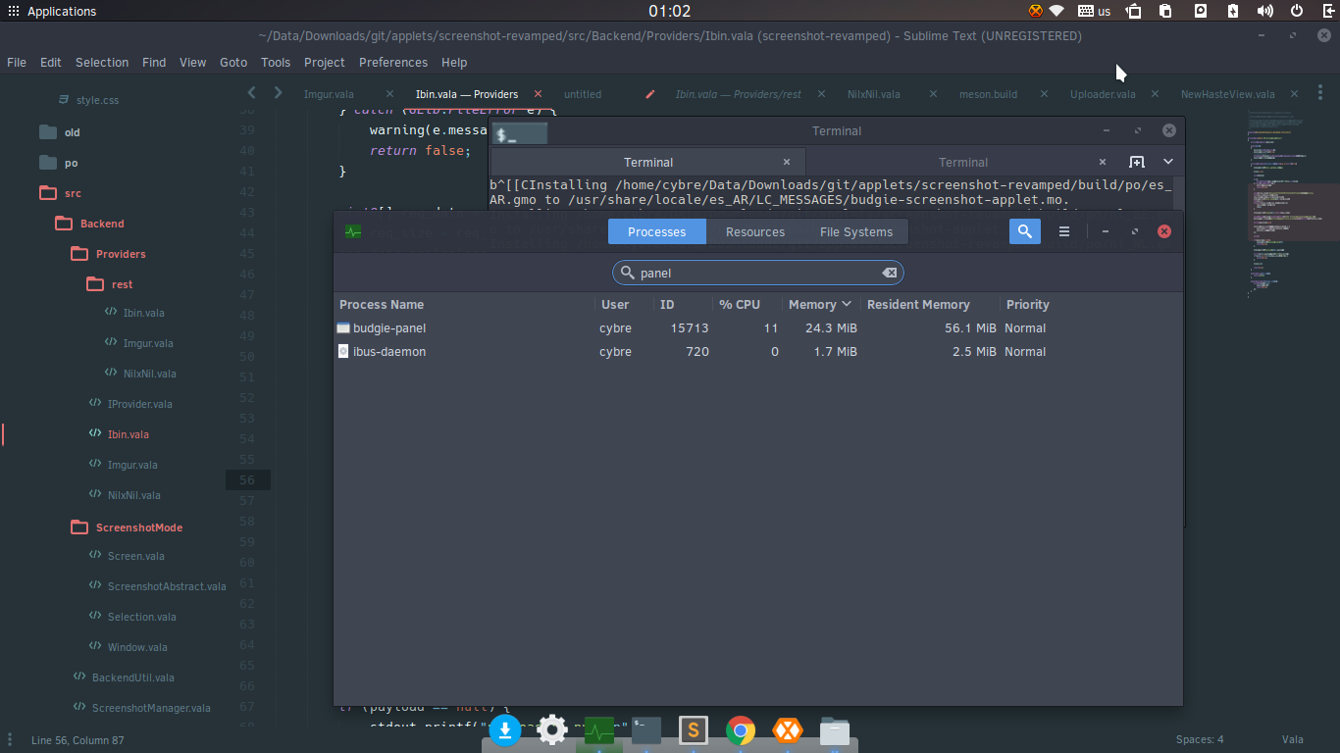The image size is (1340, 753).
Task: Sort processes by % CPU column
Action: click(747, 304)
